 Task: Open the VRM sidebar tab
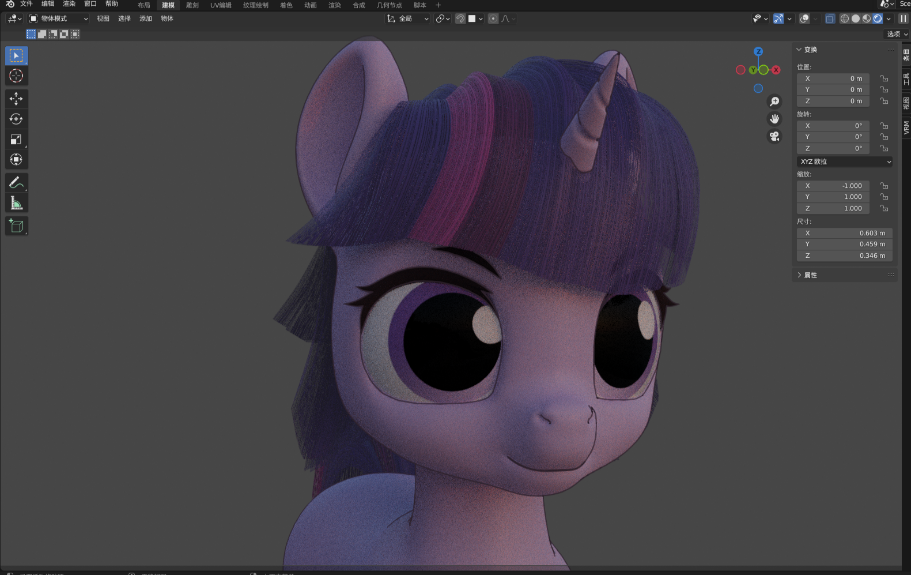point(906,127)
